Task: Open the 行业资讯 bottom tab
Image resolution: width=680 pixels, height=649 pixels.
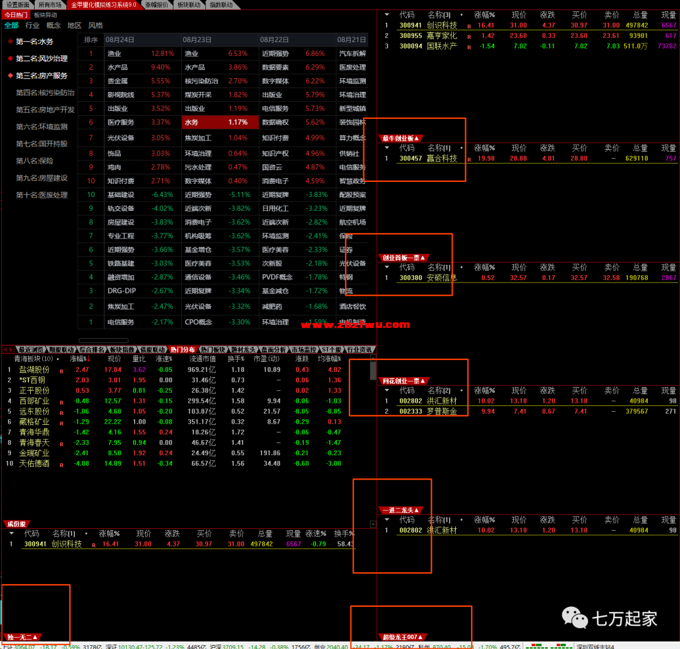Action: (360, 349)
